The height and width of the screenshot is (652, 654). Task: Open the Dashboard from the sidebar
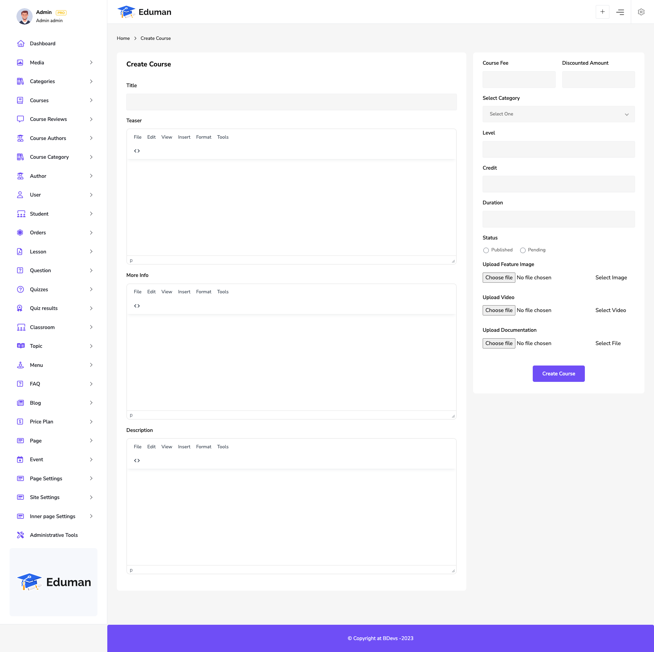click(x=43, y=43)
